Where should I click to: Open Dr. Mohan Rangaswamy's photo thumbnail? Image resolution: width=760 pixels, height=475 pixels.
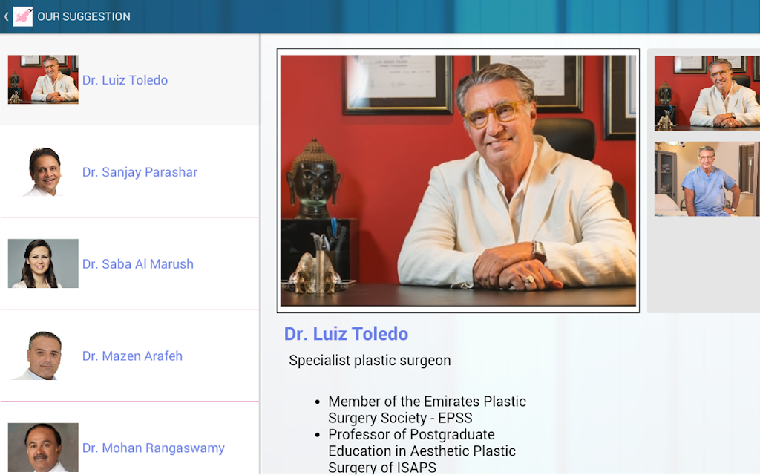click(43, 448)
